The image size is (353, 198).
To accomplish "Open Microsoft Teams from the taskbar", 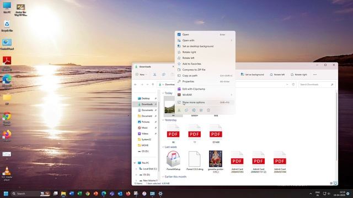I will pos(112,194).
